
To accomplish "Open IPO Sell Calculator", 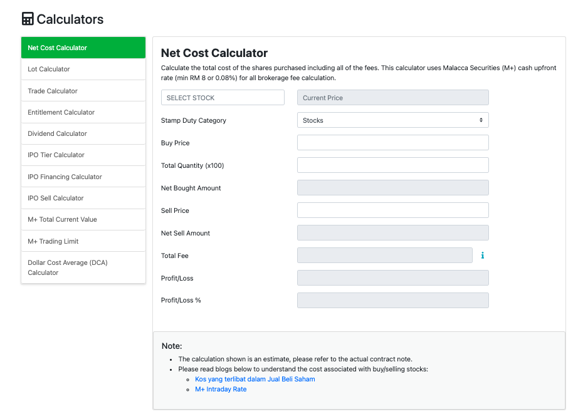I will tap(83, 198).
